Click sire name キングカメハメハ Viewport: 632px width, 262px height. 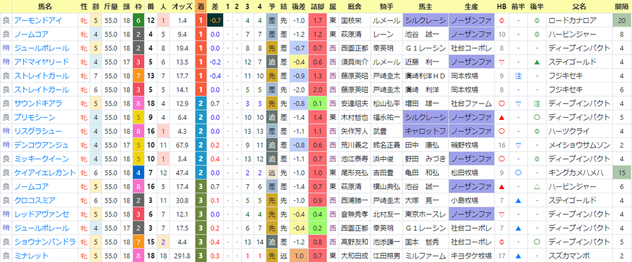[x=576, y=173]
